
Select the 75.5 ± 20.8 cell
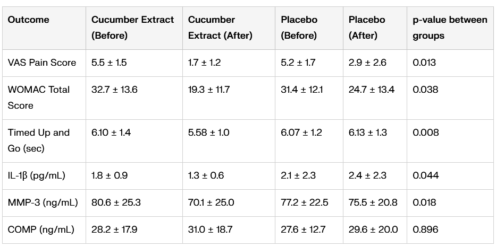(372, 202)
